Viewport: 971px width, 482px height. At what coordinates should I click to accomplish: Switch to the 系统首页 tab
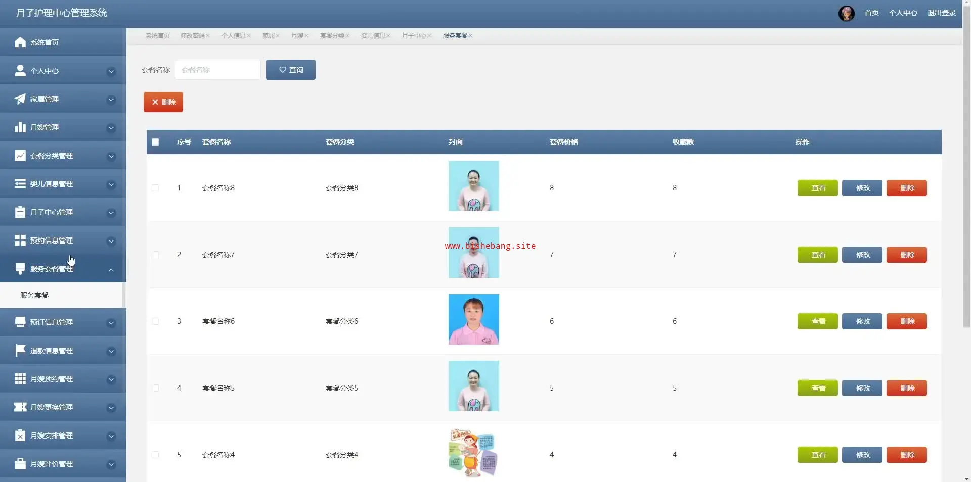[158, 36]
